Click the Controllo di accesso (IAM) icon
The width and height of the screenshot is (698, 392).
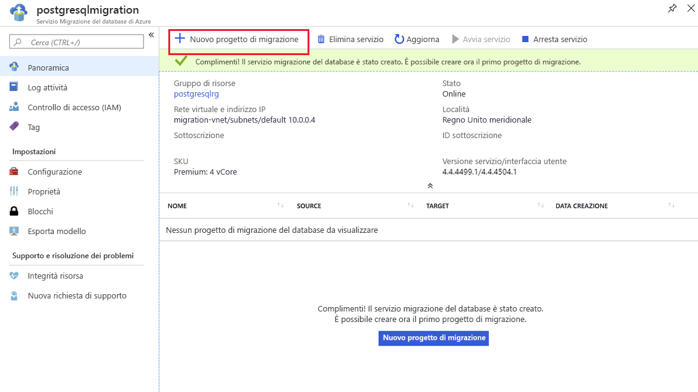tap(14, 107)
